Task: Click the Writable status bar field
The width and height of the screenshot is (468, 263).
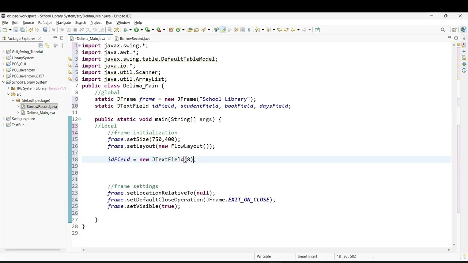Action: pos(264,256)
